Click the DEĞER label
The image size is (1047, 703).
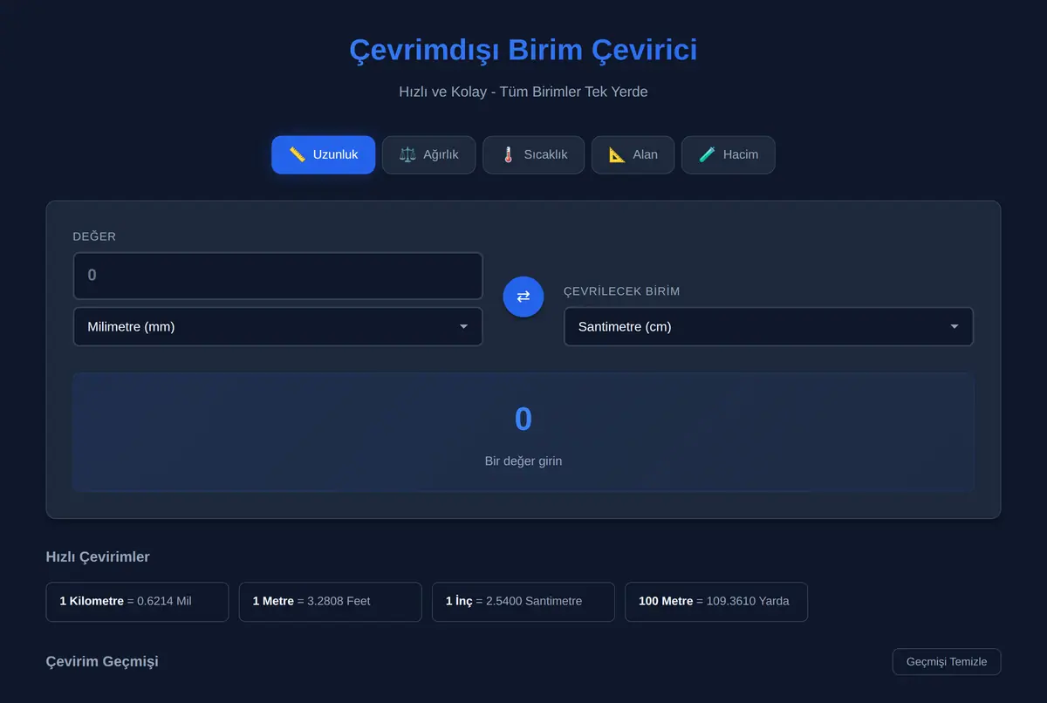pyautogui.click(x=94, y=236)
